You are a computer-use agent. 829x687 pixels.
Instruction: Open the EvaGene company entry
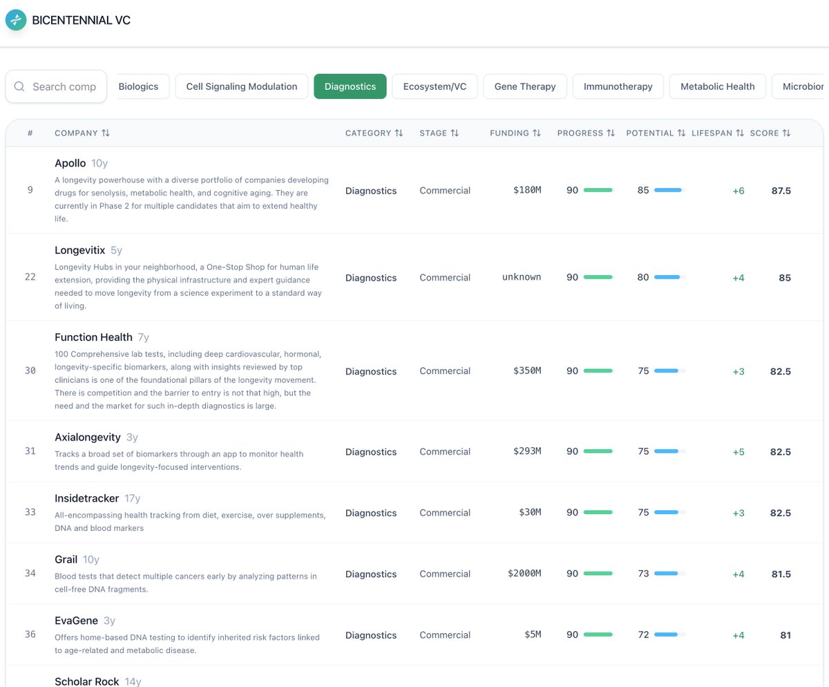pos(76,621)
